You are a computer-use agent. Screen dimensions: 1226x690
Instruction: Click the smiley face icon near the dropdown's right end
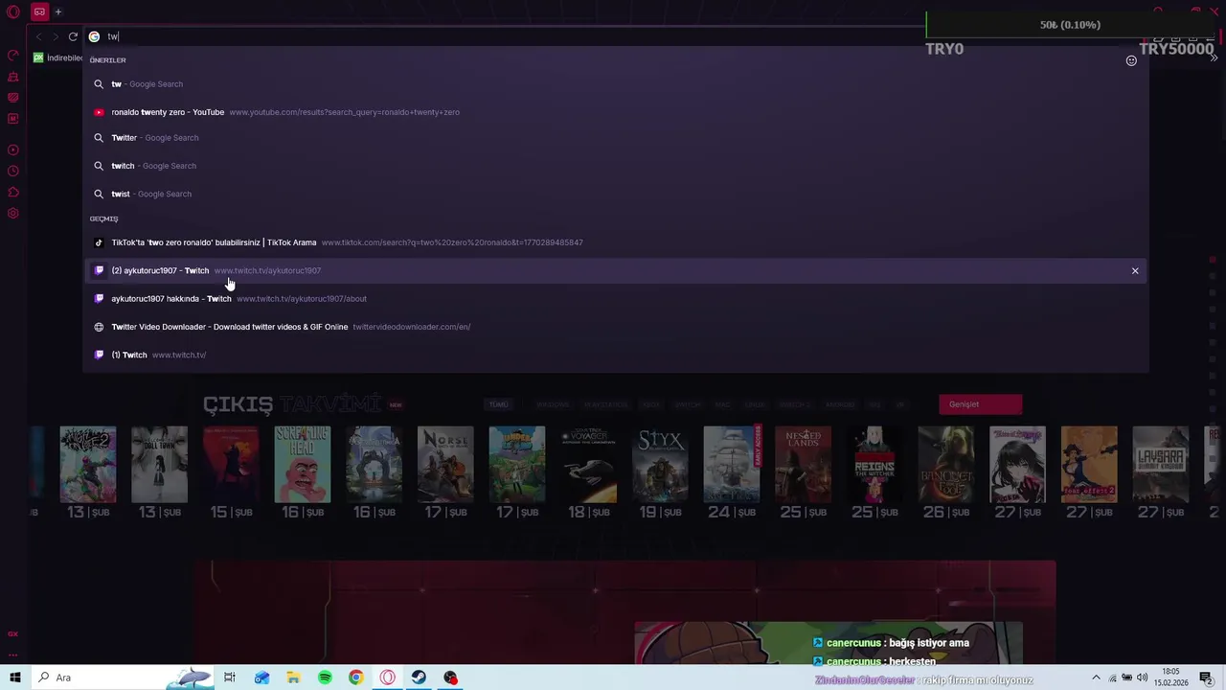coord(1131,60)
